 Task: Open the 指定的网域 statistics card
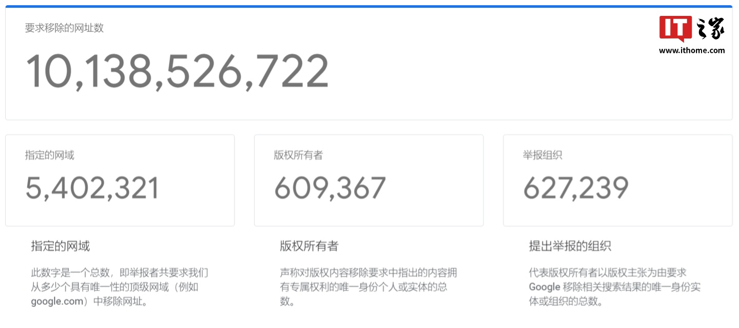[119, 180]
